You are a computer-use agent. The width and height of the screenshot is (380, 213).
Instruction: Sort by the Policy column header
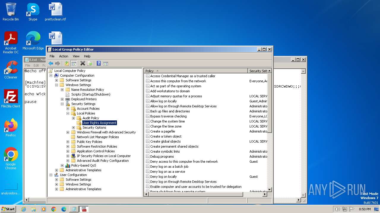[196, 71]
